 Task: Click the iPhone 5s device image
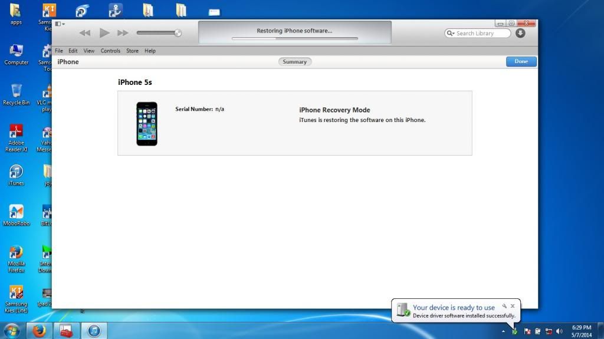click(x=147, y=124)
